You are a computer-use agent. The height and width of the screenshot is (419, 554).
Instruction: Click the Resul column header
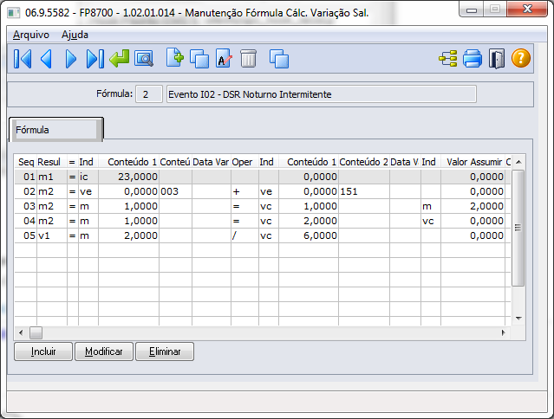coord(52,162)
